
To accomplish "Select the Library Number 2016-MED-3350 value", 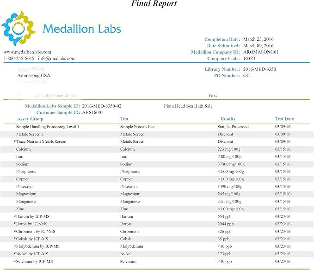I will tap(259, 69).
